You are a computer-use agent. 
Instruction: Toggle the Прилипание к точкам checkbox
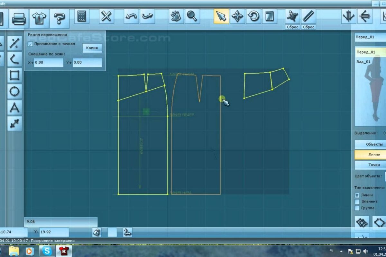click(31, 44)
